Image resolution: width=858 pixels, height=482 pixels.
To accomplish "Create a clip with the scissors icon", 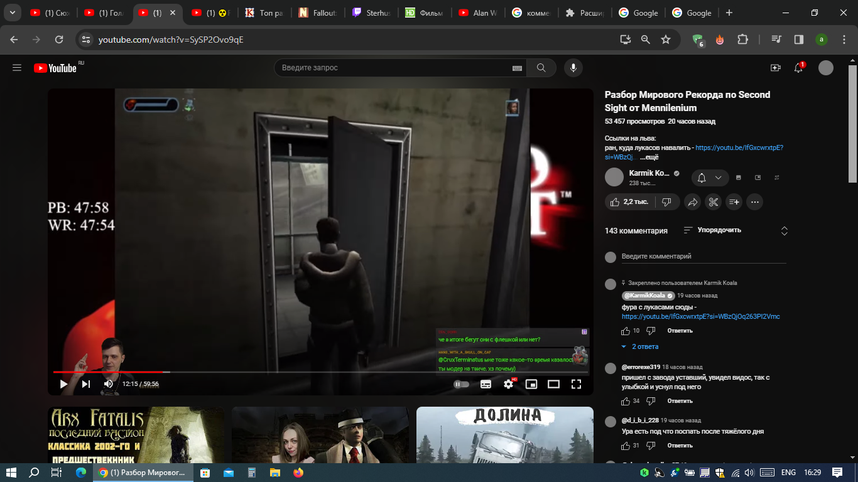I will (x=713, y=202).
